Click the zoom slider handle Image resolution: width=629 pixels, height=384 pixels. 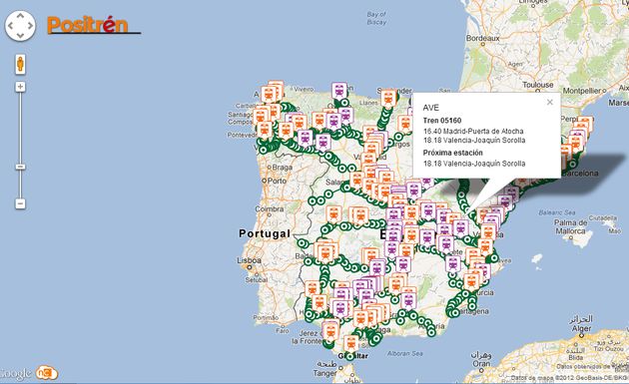(x=20, y=167)
